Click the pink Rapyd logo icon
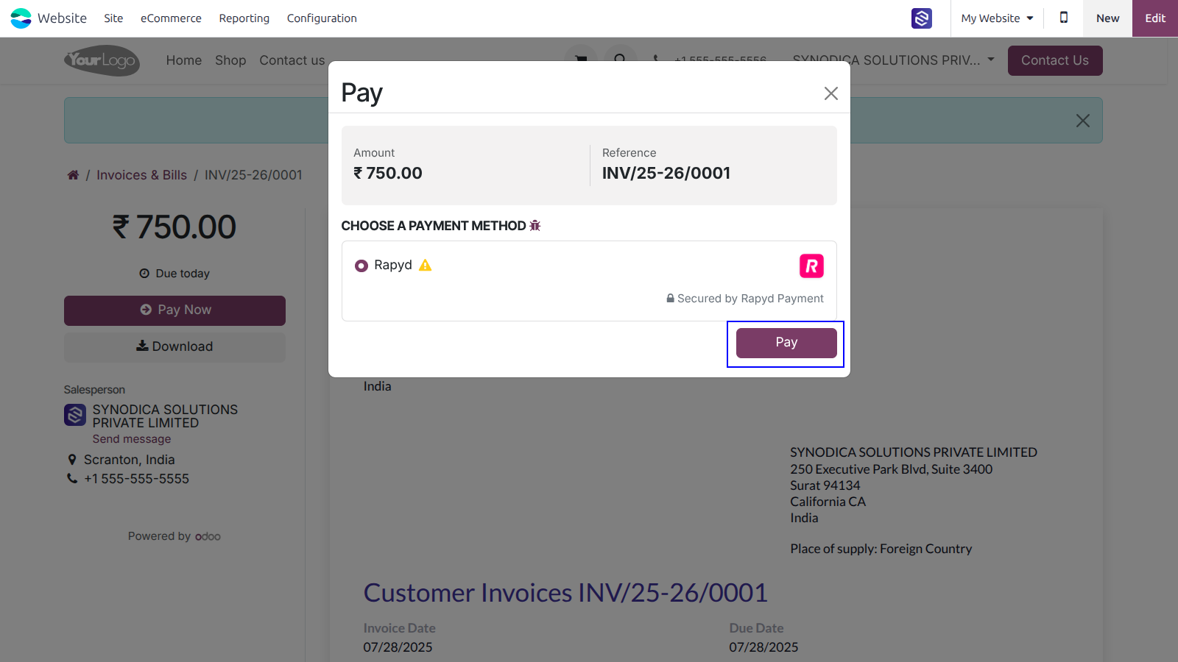Image resolution: width=1178 pixels, height=662 pixels. [x=811, y=266]
